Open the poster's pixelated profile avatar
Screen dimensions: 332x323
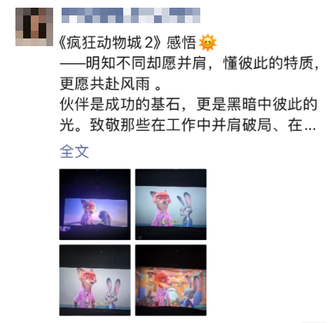pos(34,27)
